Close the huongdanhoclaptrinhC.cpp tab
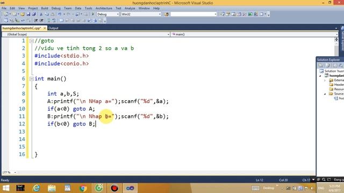Image resolution: width=344 pixels, height=193 pixels. pyautogui.click(x=45, y=28)
